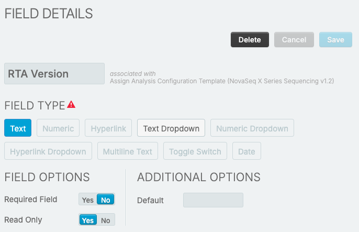Choose the Hyperlink field type

108,128
